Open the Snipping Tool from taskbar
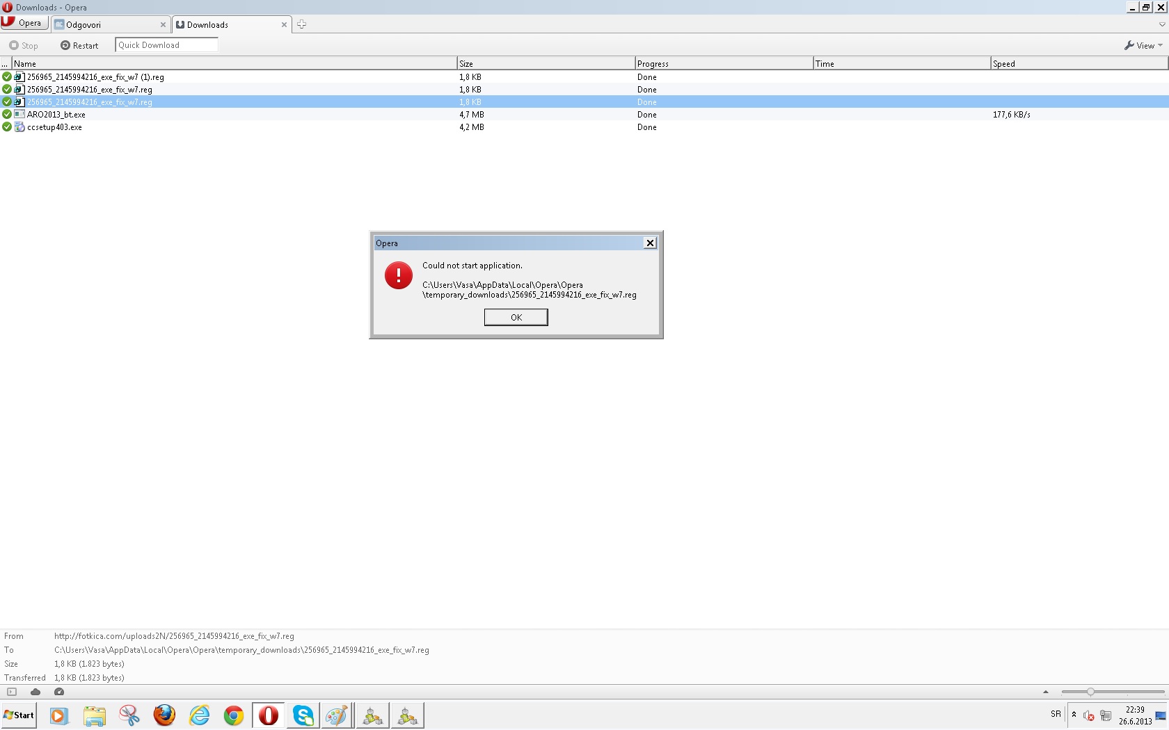Viewport: 1169px width, 730px height. [129, 715]
